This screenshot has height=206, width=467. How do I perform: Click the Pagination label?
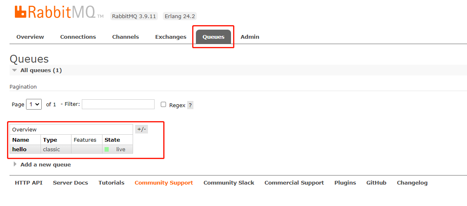tap(23, 87)
